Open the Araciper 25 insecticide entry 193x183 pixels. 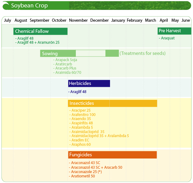pyautogui.click(x=80, y=110)
